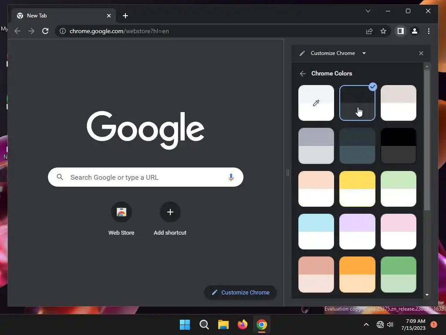Viewport: 446px width, 335px height.
Task: Share this page icon in address bar
Action: (x=369, y=31)
